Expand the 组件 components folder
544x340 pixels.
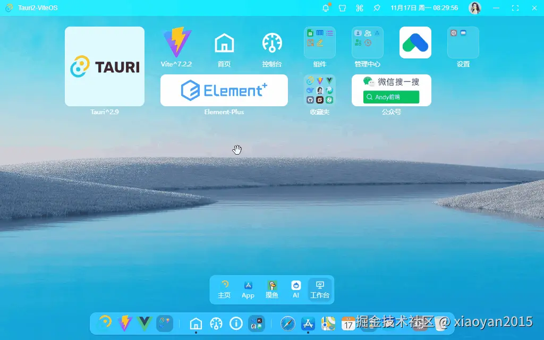pyautogui.click(x=320, y=42)
